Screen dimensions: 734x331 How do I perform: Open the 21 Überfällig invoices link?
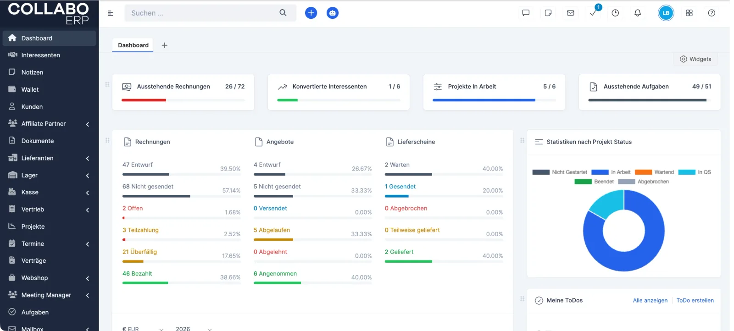pyautogui.click(x=139, y=252)
